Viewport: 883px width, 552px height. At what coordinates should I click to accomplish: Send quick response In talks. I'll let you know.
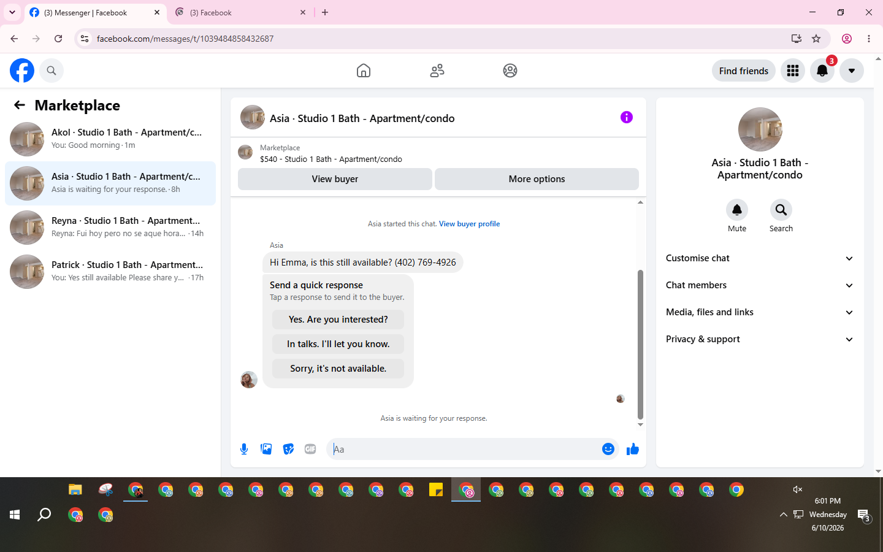tap(338, 344)
